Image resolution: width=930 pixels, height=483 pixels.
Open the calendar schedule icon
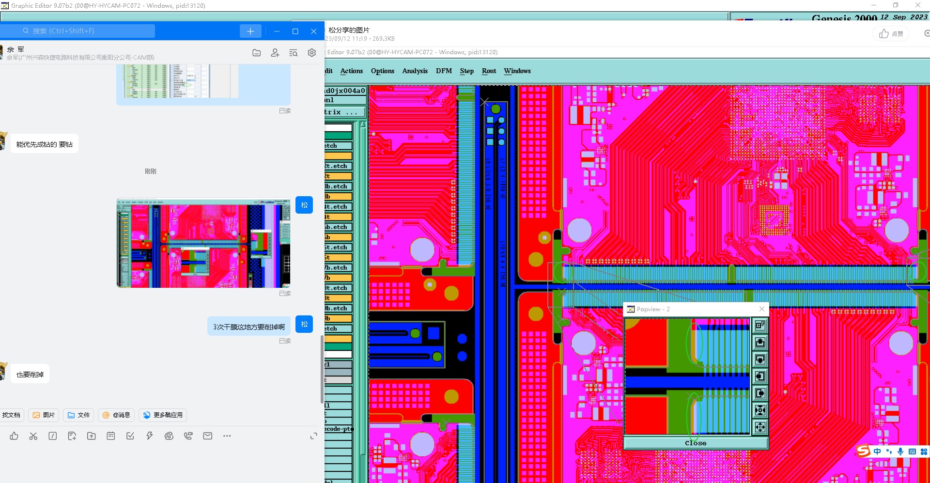[111, 436]
